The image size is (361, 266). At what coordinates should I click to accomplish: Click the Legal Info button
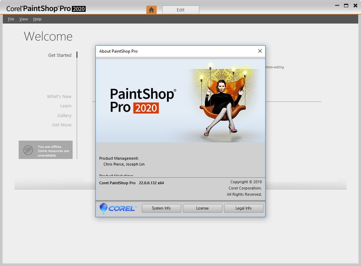click(243, 208)
